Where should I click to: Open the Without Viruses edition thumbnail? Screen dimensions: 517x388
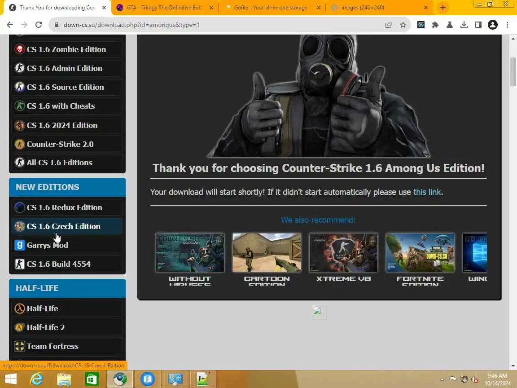tap(190, 253)
